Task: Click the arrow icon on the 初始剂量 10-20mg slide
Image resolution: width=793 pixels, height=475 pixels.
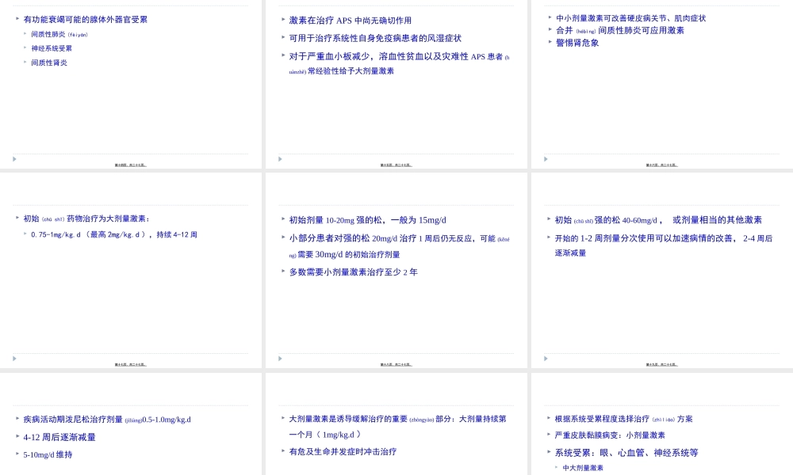Action: [x=279, y=358]
